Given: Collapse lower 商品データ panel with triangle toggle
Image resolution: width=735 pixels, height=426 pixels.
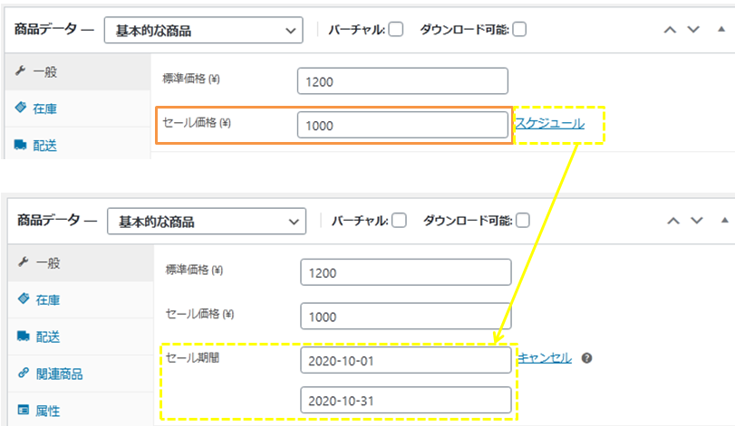Looking at the screenshot, I should (x=725, y=220).
